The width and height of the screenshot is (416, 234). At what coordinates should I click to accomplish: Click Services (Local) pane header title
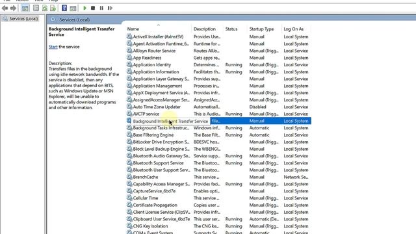coord(74,19)
